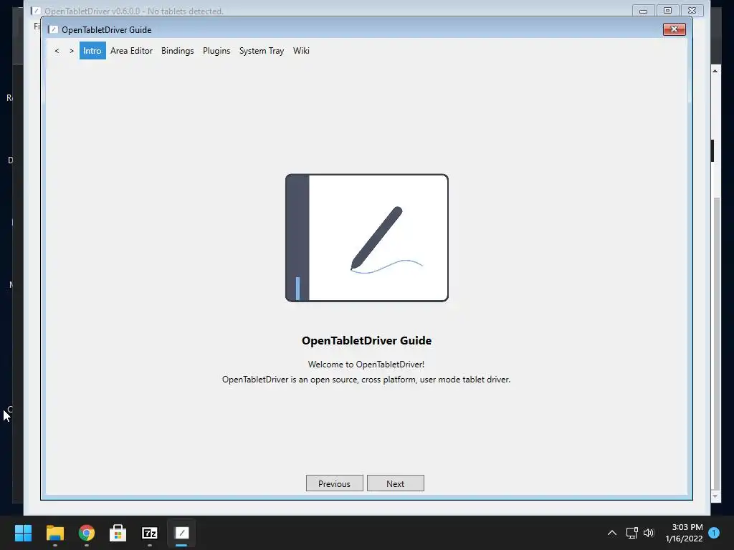This screenshot has width=734, height=550.
Task: Click the guide dialog's title bar icon
Action: (53, 29)
